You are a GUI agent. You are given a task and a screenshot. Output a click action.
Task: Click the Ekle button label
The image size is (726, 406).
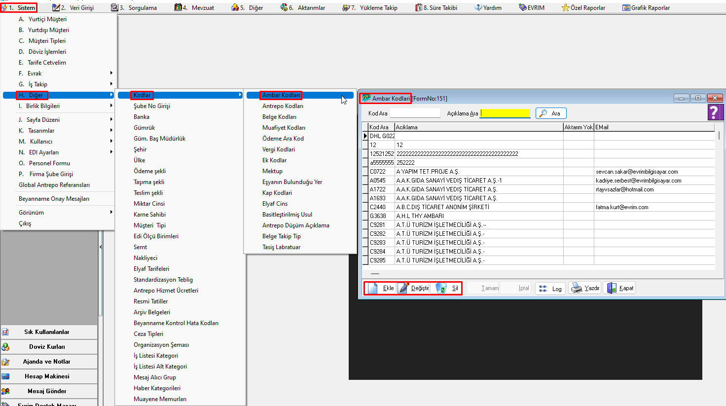pyautogui.click(x=388, y=288)
